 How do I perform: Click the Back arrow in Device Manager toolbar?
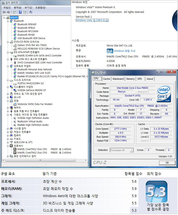click(4, 12)
